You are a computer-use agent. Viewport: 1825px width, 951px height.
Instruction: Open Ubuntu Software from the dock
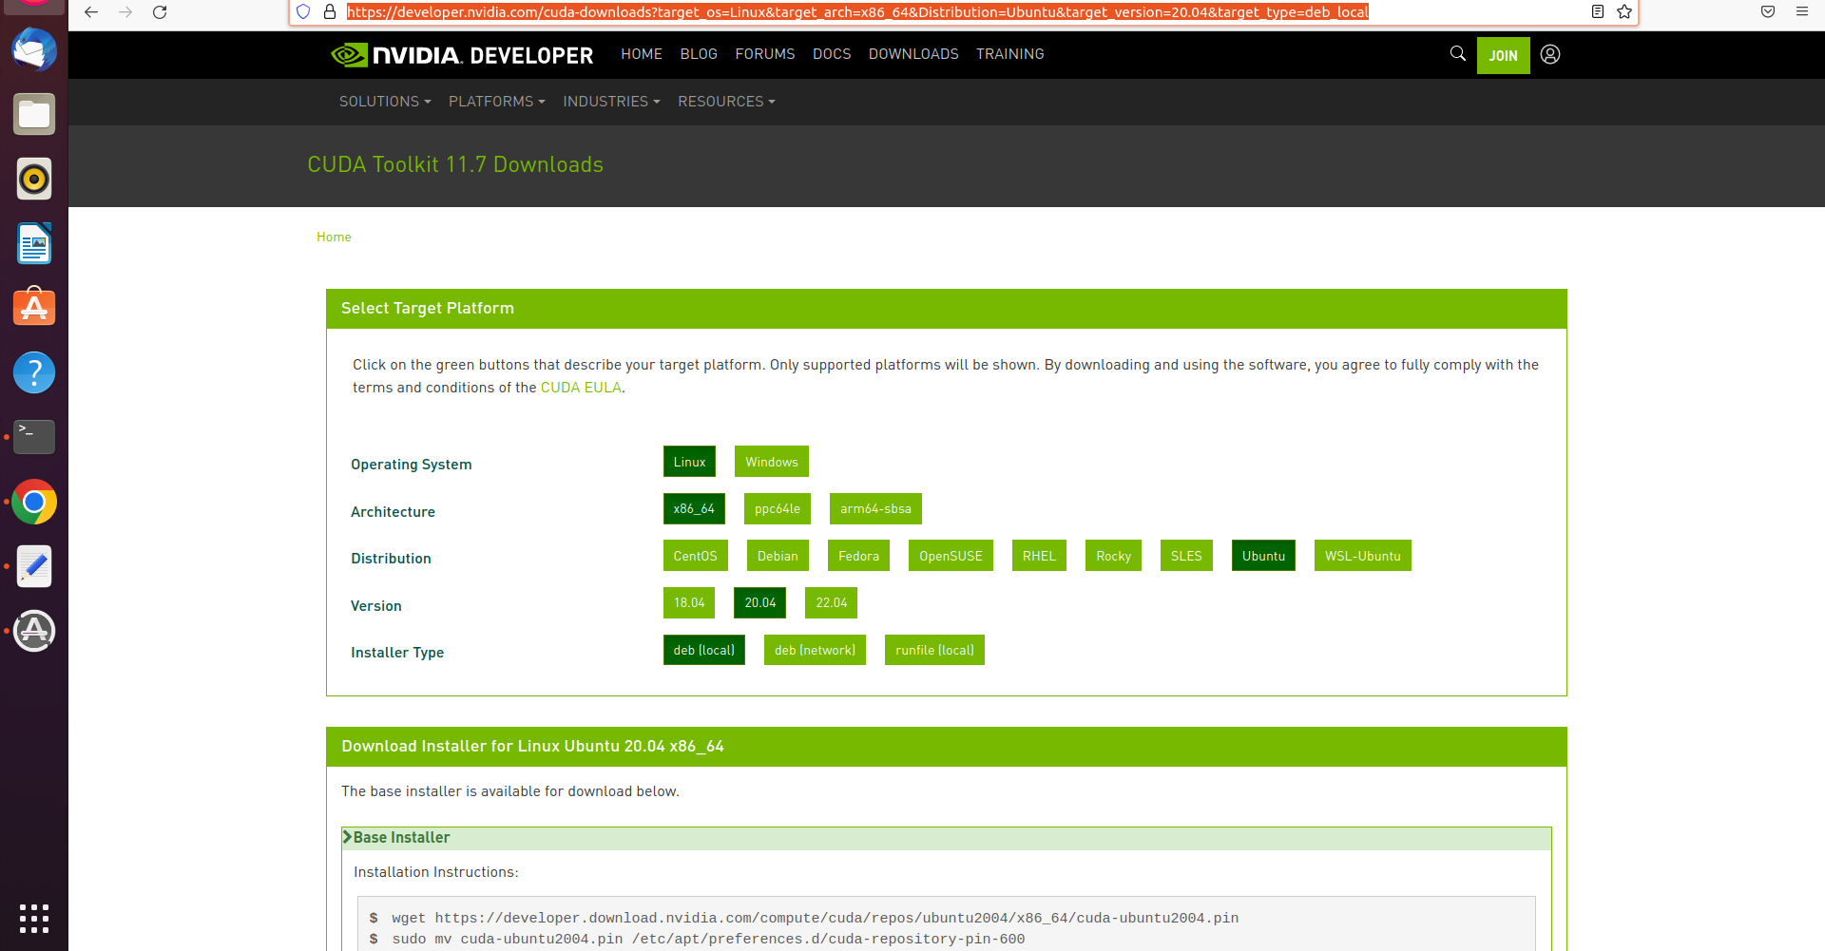[x=34, y=308]
